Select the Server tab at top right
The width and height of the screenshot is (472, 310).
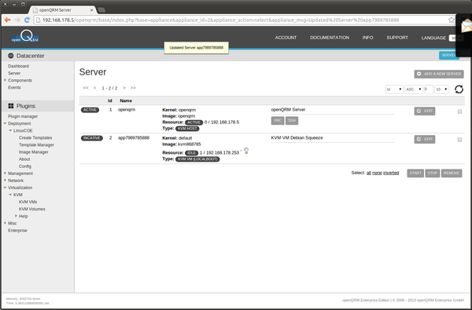pos(449,55)
